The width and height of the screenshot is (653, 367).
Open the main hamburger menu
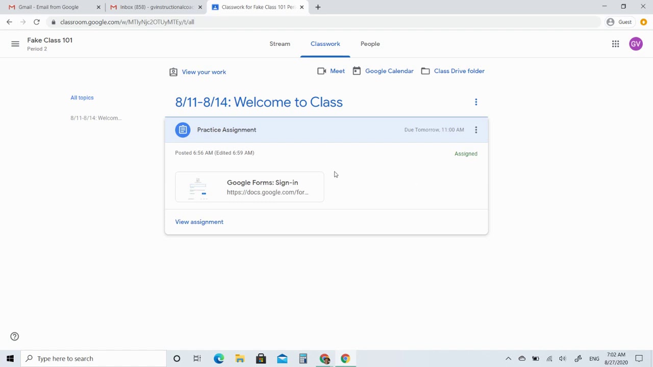point(15,44)
